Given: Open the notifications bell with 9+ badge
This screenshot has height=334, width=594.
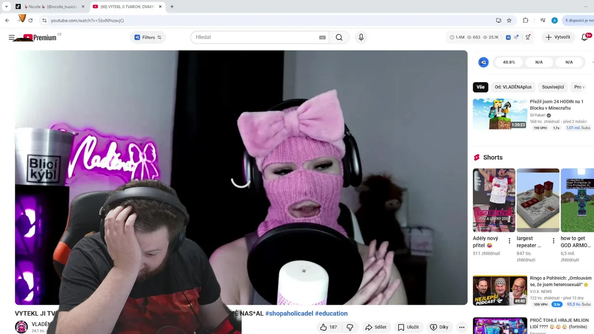Looking at the screenshot, I should [x=585, y=37].
